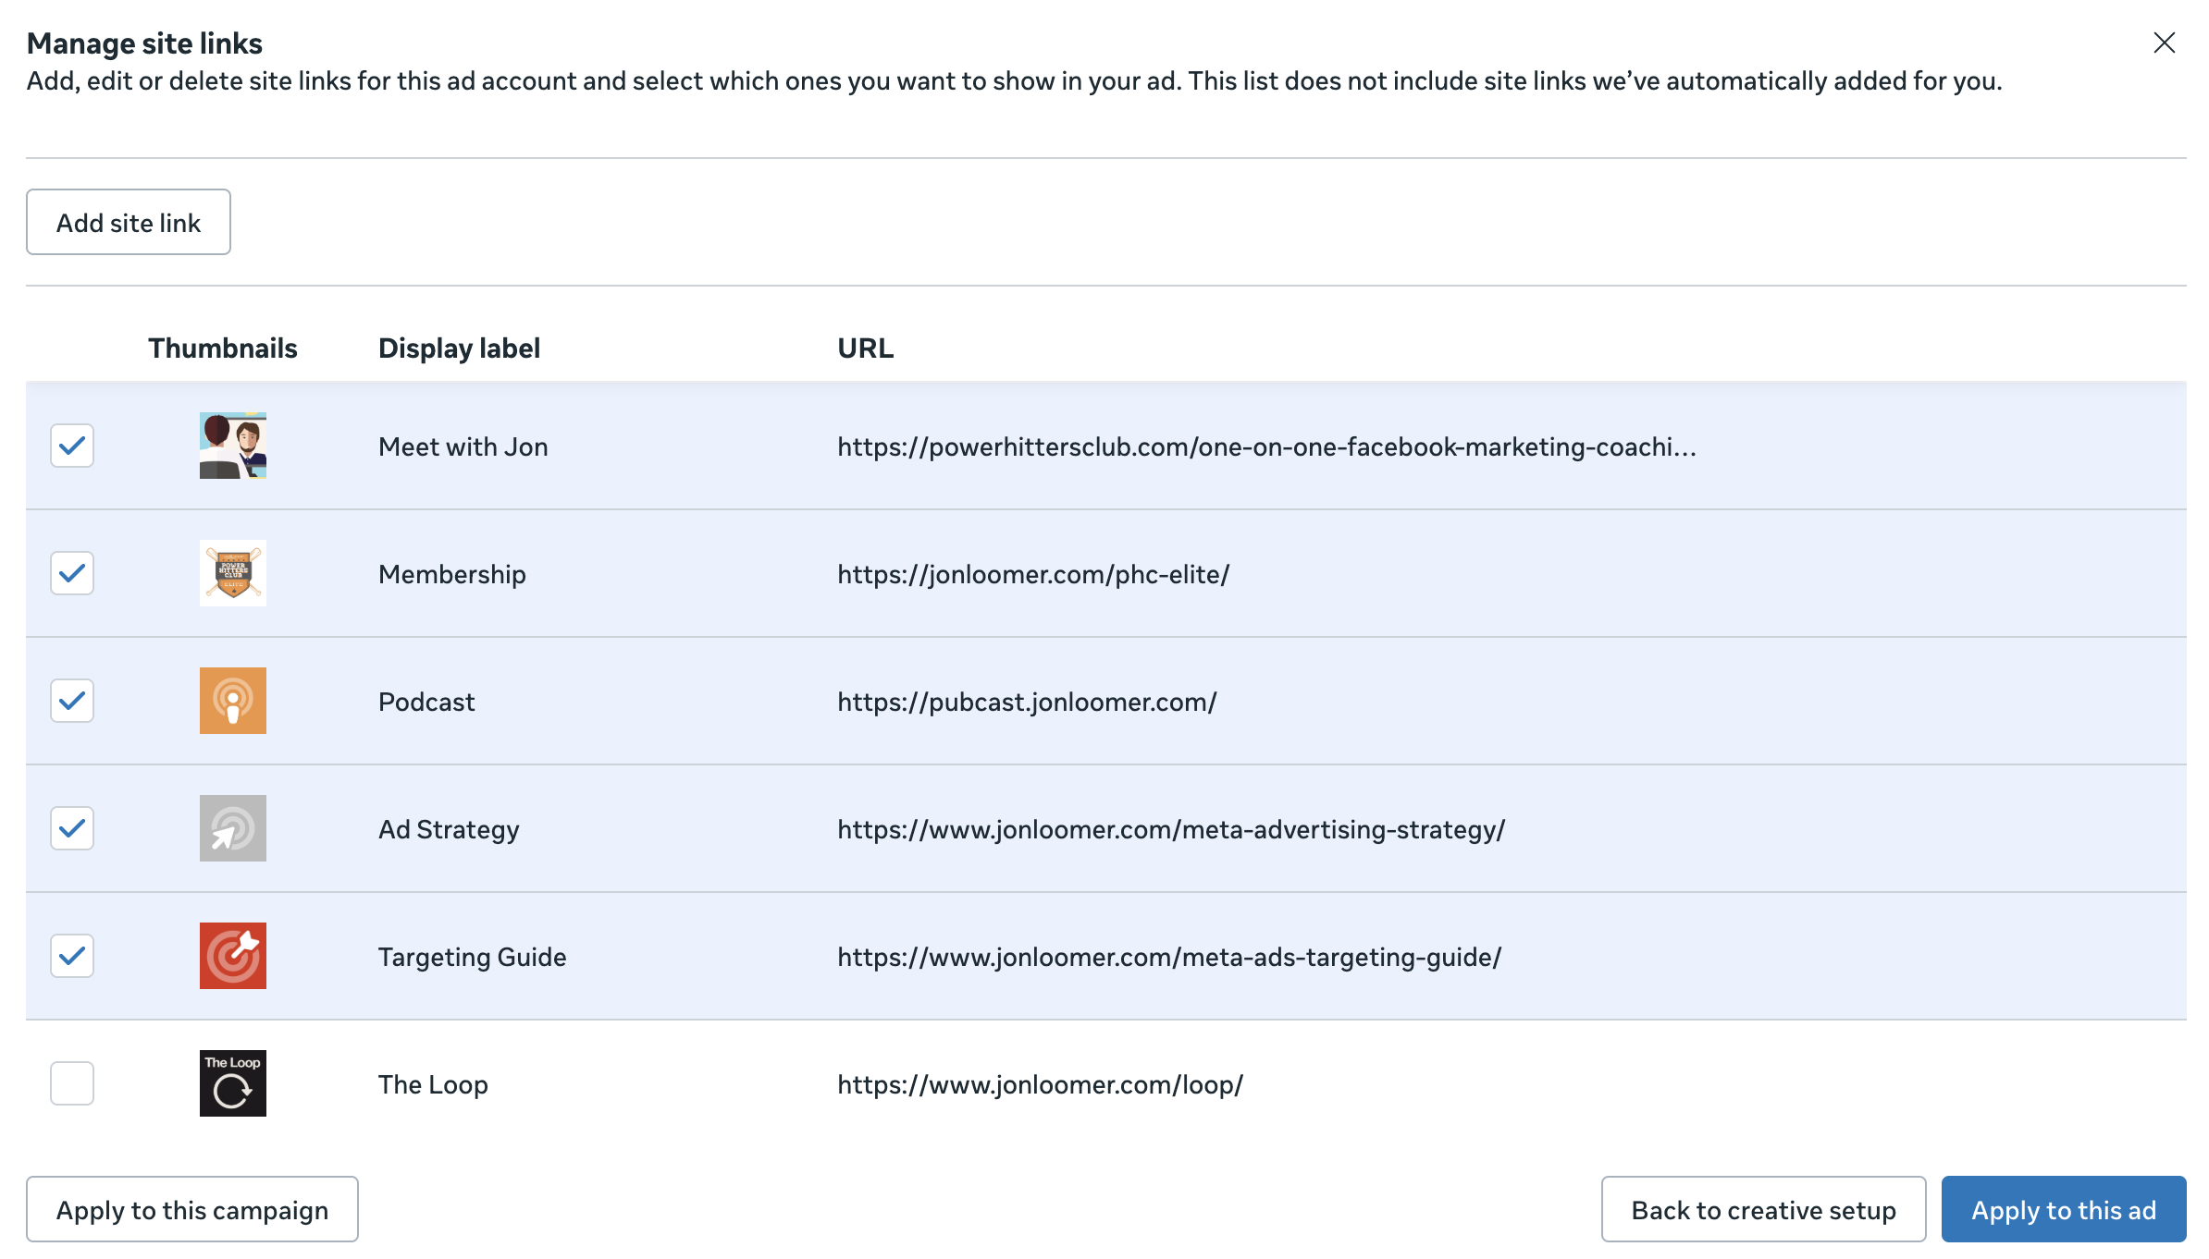Uncheck the Membership site link checkbox
The image size is (2209, 1259).
pos(72,573)
